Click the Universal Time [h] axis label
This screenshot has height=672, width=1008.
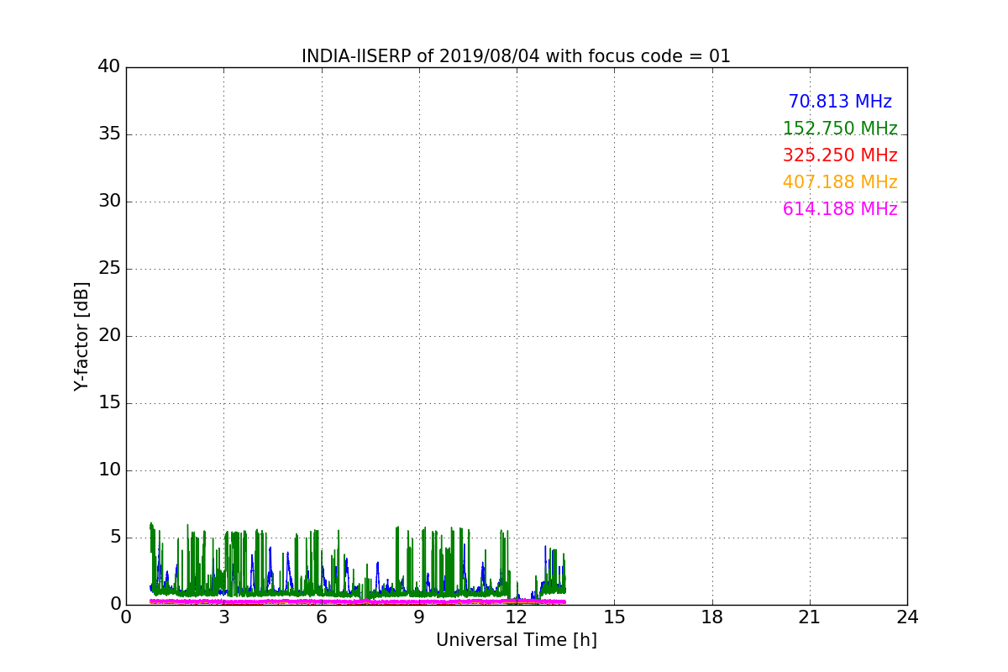coord(516,640)
